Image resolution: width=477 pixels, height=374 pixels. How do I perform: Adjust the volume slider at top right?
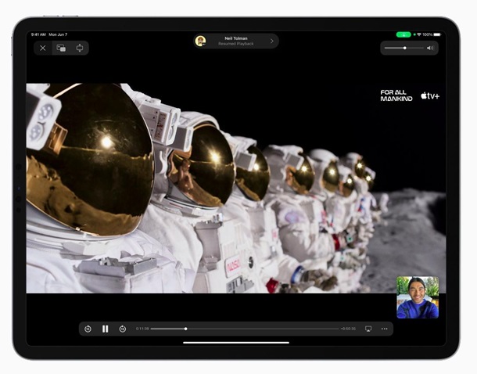404,48
